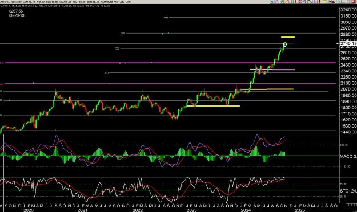Click the red circle toolbar icon
The width and height of the screenshot is (357, 212).
click(300, 1)
